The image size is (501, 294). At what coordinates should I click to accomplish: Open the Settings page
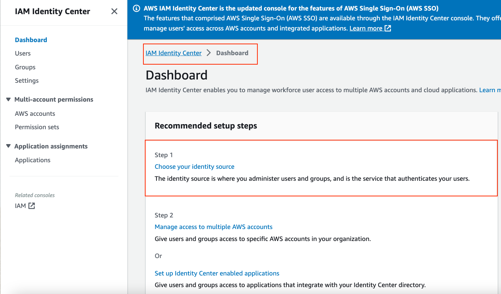click(27, 80)
